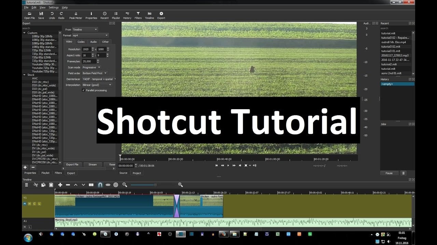This screenshot has width=437, height=245.
Task: Switch to the Project player tab
Action: (x=137, y=173)
